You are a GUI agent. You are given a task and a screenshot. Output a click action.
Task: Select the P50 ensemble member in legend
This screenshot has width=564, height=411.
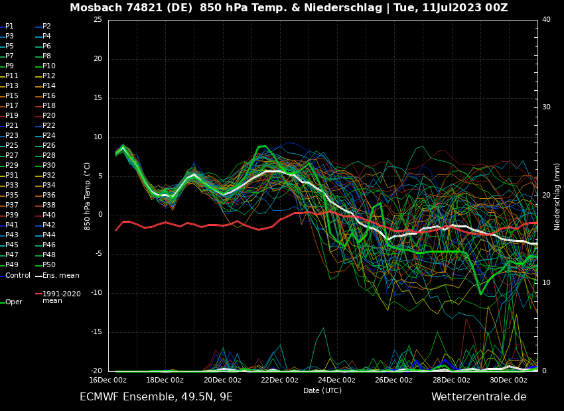coord(49,265)
